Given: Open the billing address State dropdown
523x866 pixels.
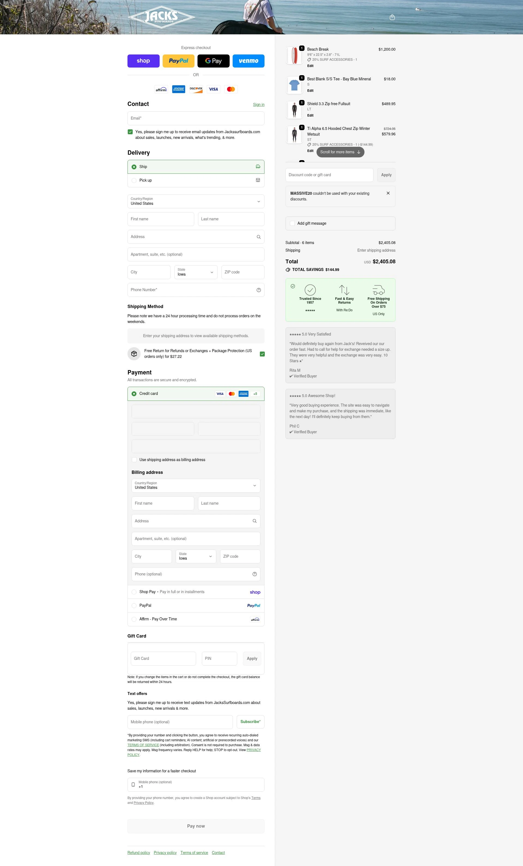Looking at the screenshot, I should click(196, 556).
